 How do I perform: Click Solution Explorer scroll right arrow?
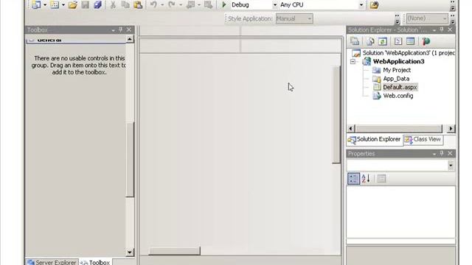[451, 129]
